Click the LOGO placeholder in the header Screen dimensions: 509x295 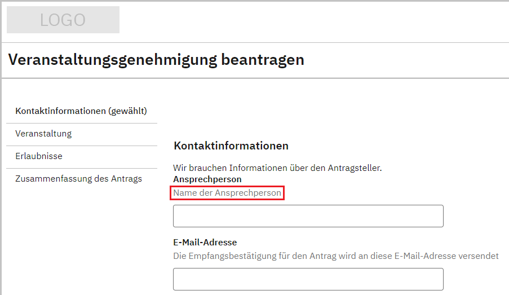[63, 20]
